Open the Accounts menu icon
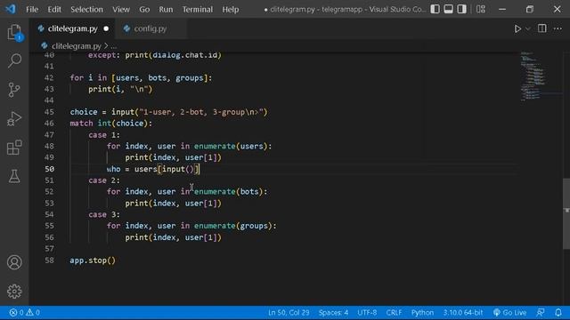The width and height of the screenshot is (570, 320). coord(14,262)
